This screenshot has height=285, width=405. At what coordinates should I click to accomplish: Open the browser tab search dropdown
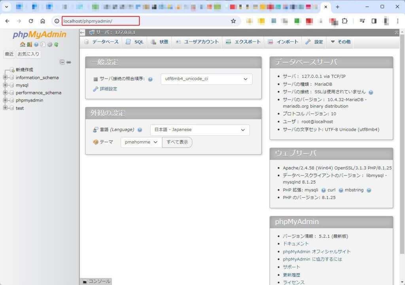click(6, 7)
